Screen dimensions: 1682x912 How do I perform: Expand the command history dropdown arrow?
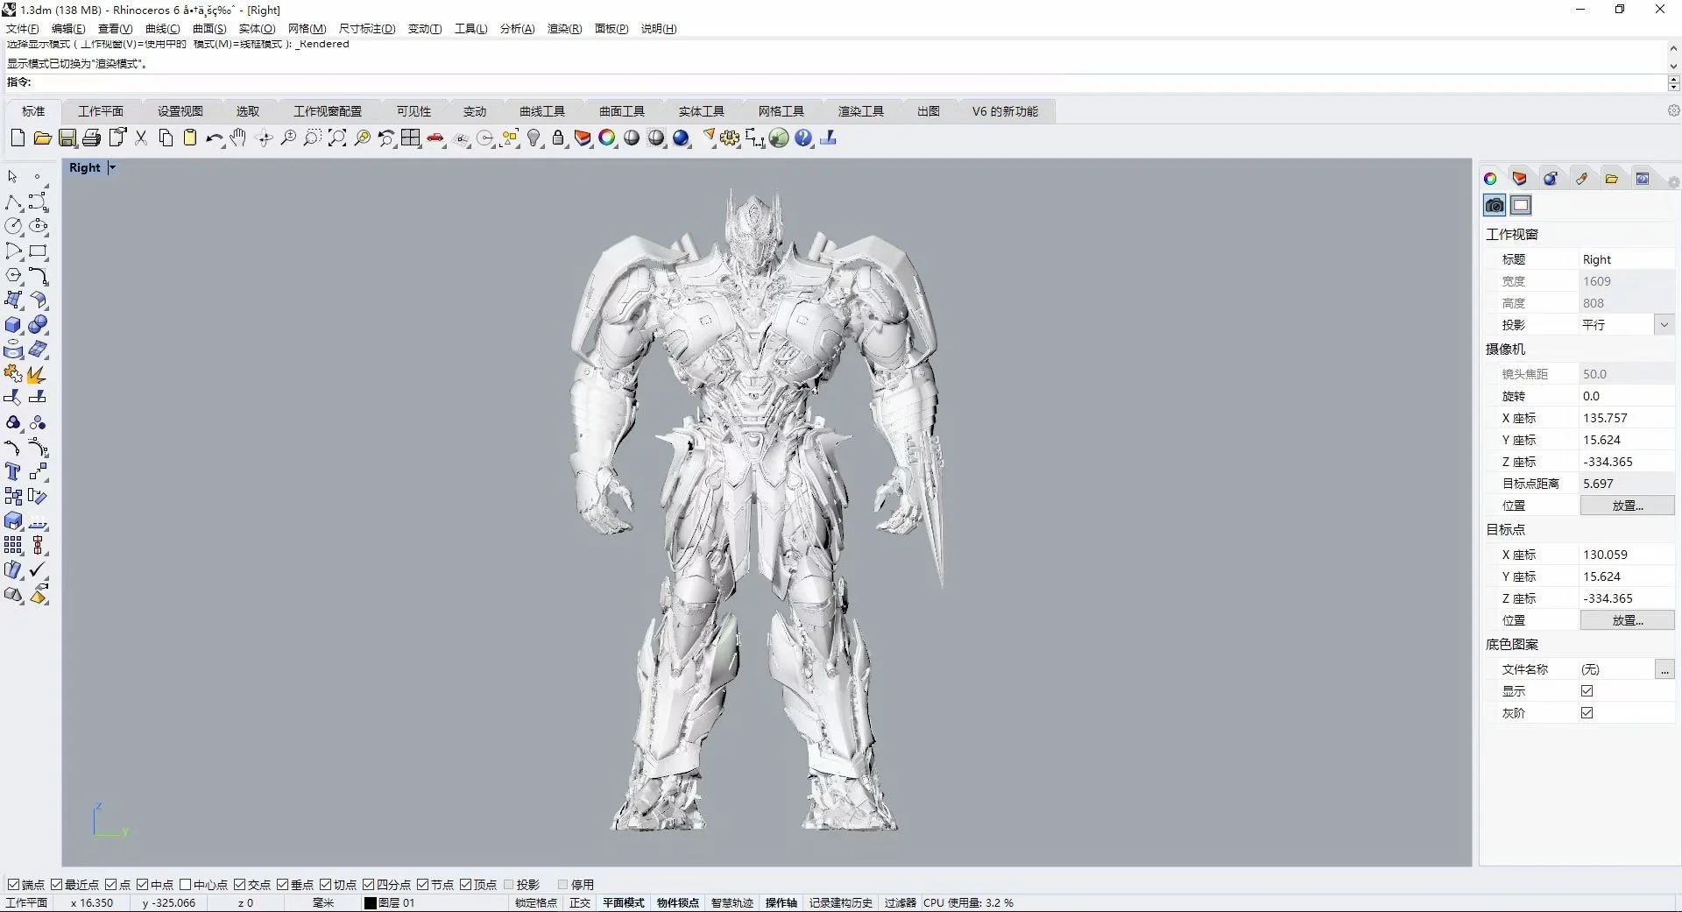point(1673,66)
